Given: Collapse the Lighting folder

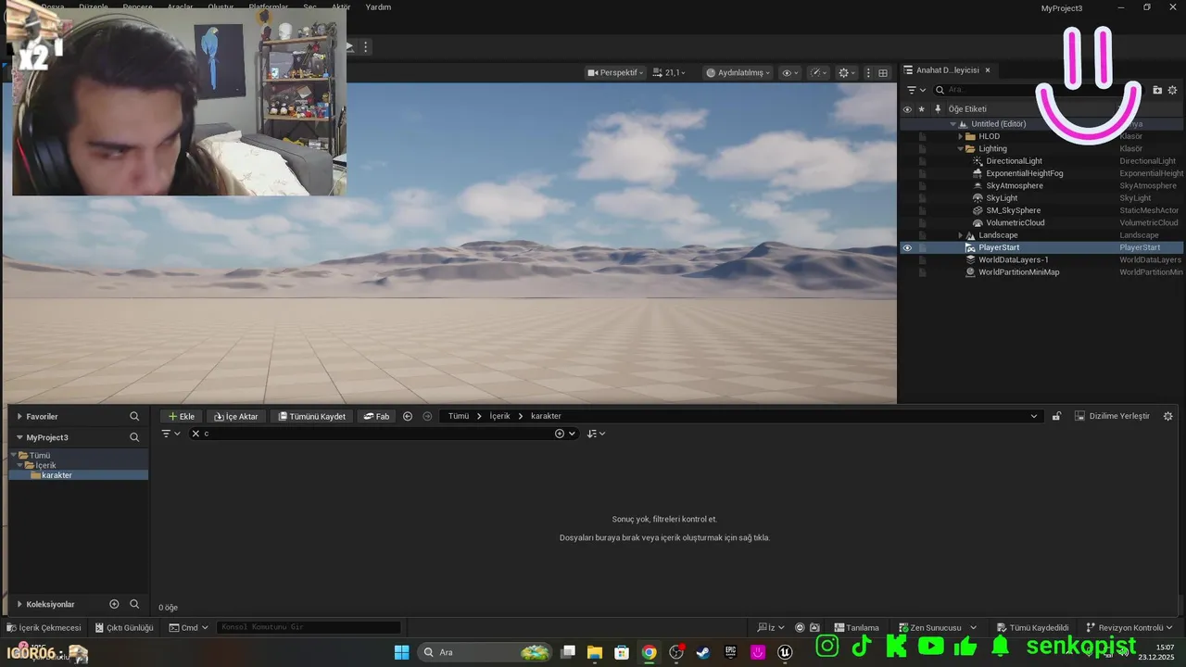Looking at the screenshot, I should pos(960,148).
